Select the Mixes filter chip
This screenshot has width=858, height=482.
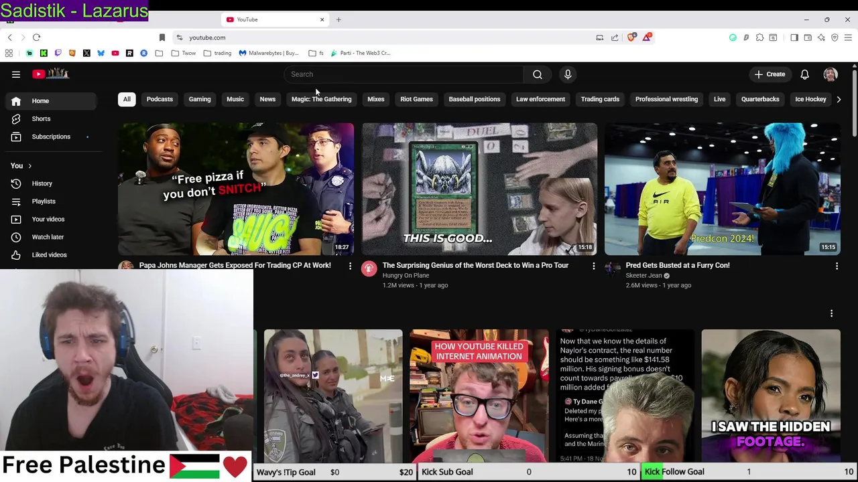tap(376, 99)
